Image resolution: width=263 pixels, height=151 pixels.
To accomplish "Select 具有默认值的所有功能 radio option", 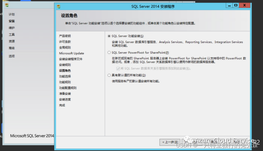I will coord(109,75).
